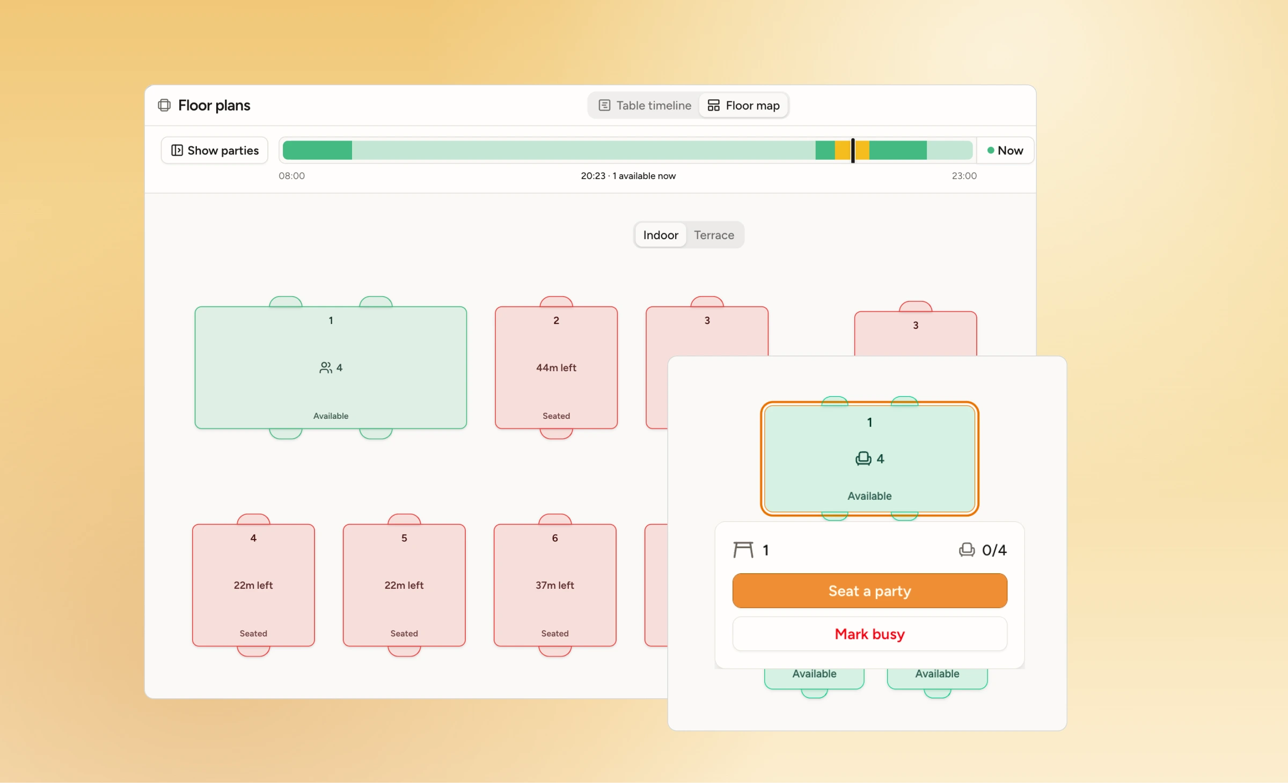Select seated table 4
Viewport: 1288px width, 783px height.
[253, 585]
